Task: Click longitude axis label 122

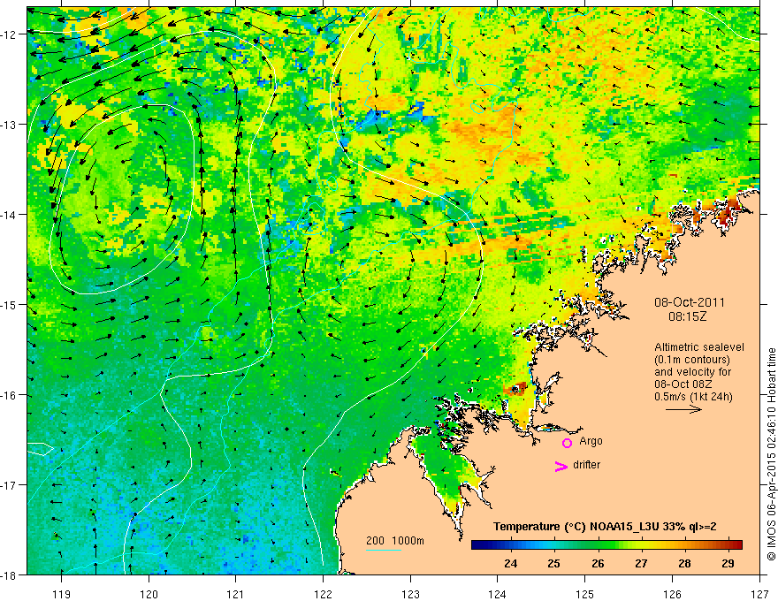Action: [323, 594]
